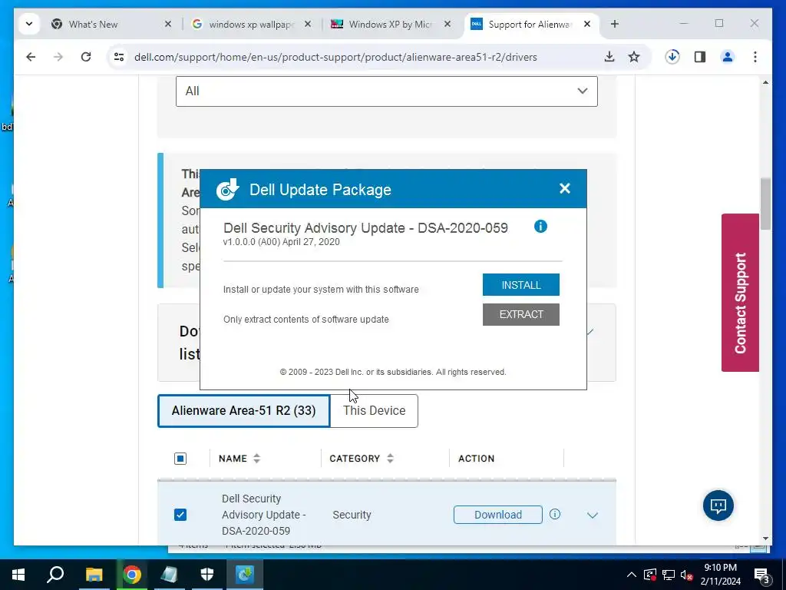The width and height of the screenshot is (786, 590).
Task: Sort the table by CATEGORY column
Action: pyautogui.click(x=362, y=459)
